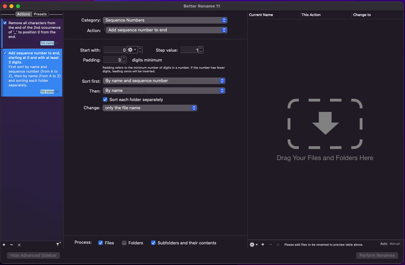Screen dimensions: 405x265
Task: Toggle Sort each folder separately checkbox
Action: coord(105,99)
